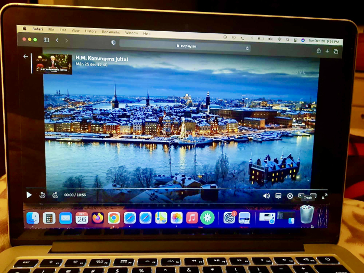Open the Trash in the Dock

[x=307, y=214]
